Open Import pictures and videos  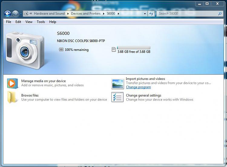(145, 79)
